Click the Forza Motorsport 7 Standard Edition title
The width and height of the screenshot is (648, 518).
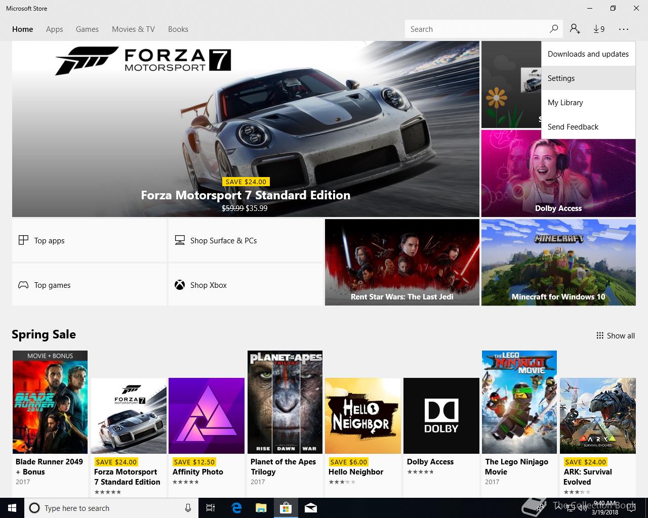[246, 195]
